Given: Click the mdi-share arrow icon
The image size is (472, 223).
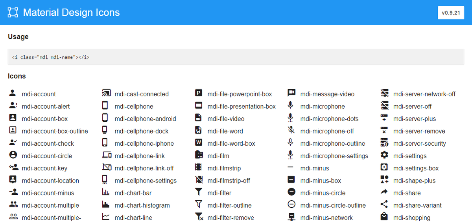Looking at the screenshot, I should point(384,192).
